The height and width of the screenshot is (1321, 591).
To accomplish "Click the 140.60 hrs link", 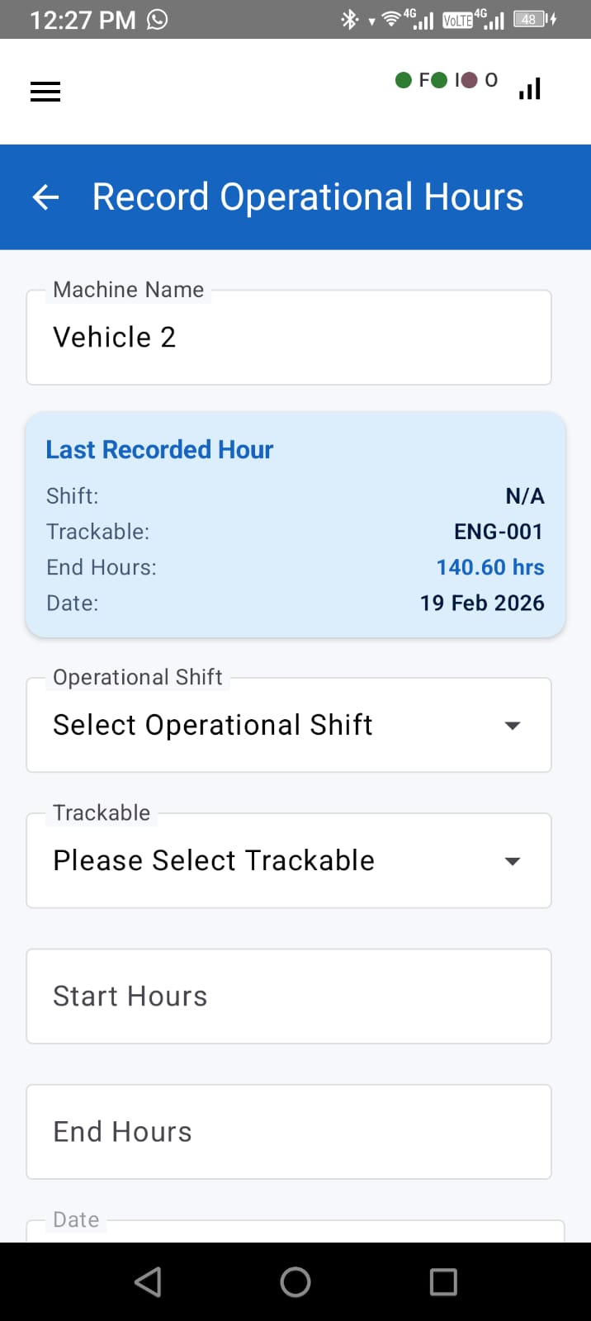I will coord(489,567).
